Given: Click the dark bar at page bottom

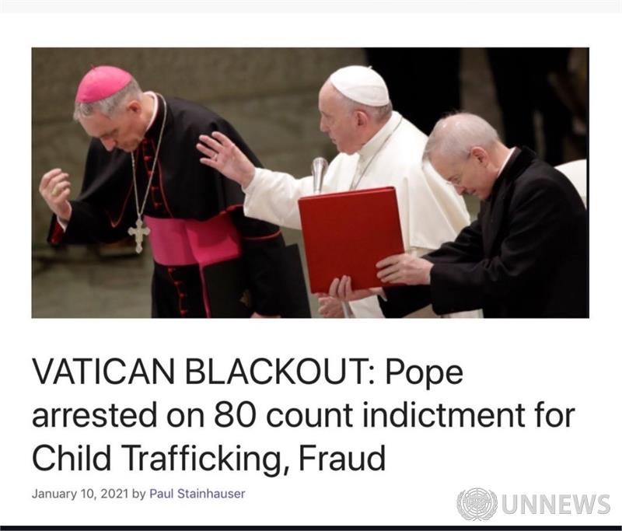Looking at the screenshot, I should tap(311, 528).
